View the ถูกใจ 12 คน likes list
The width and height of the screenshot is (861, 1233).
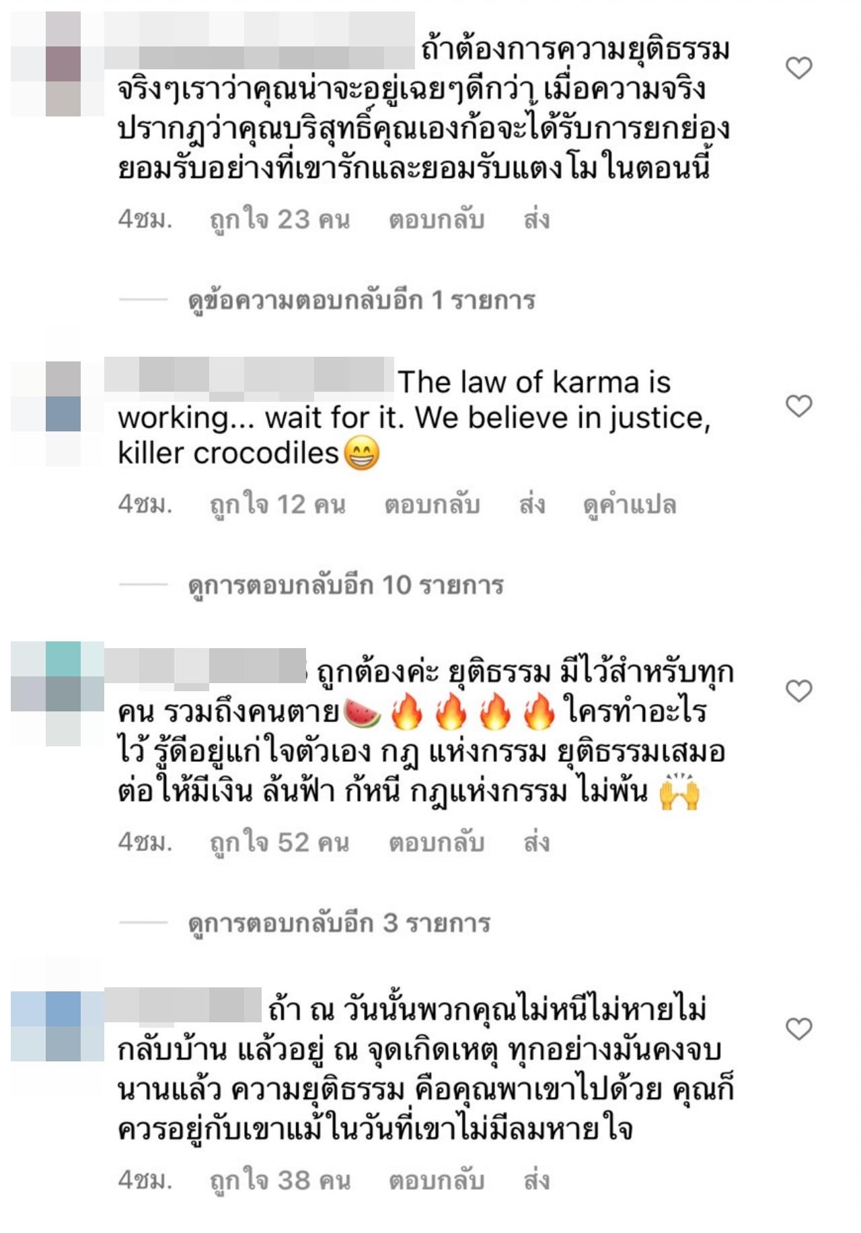pyautogui.click(x=278, y=505)
